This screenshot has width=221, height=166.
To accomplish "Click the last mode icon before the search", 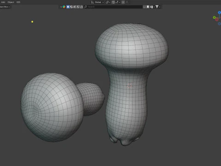I will 81,7.
